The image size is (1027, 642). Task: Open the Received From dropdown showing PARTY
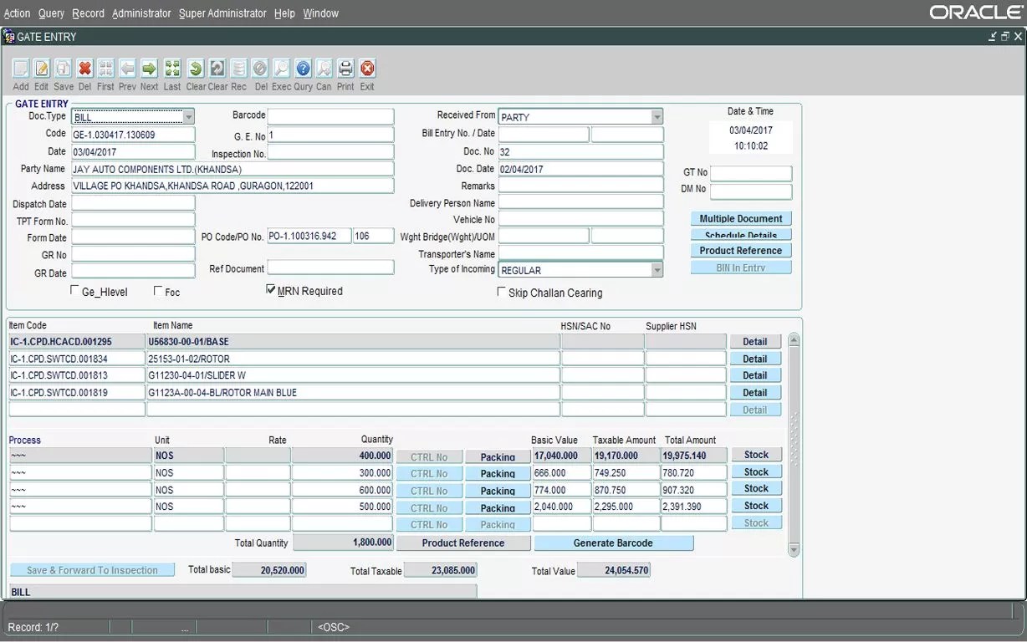[657, 117]
